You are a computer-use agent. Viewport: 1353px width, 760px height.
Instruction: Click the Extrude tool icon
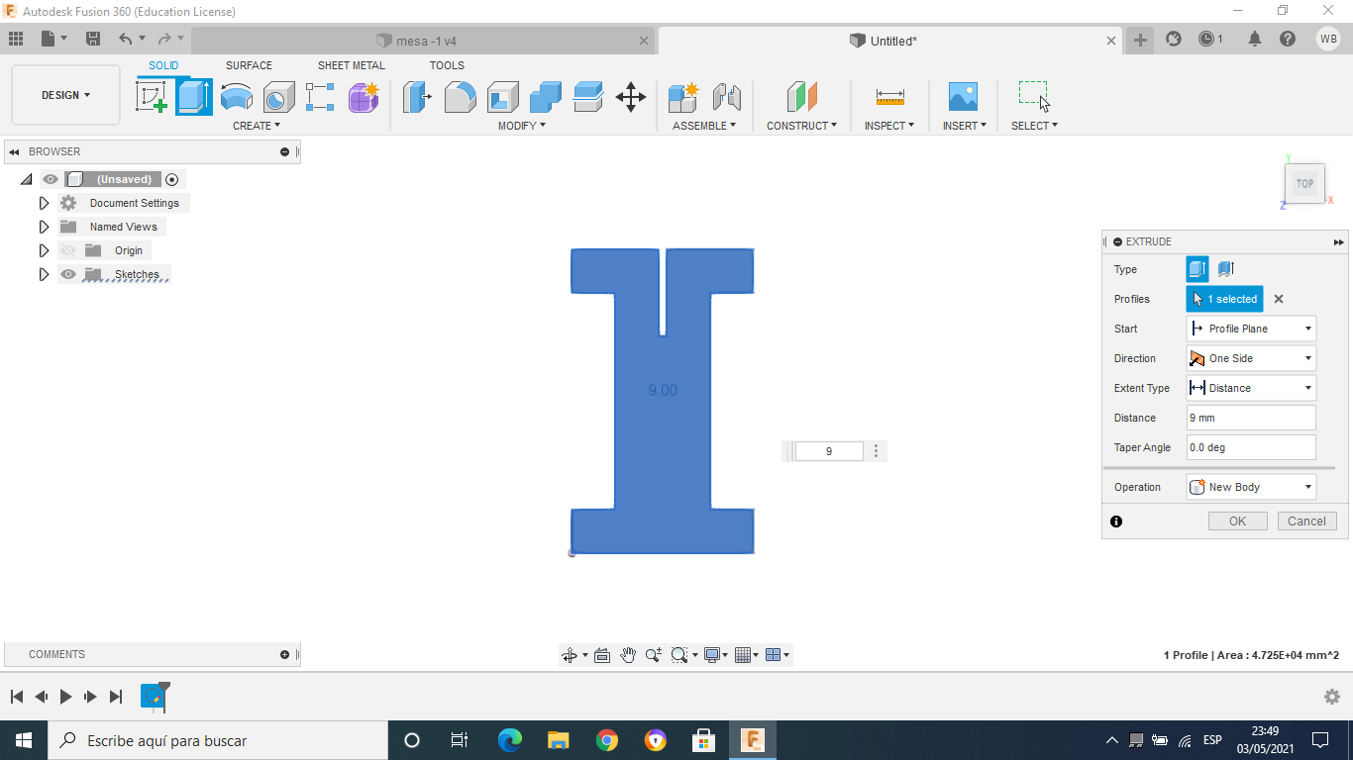[x=194, y=97]
